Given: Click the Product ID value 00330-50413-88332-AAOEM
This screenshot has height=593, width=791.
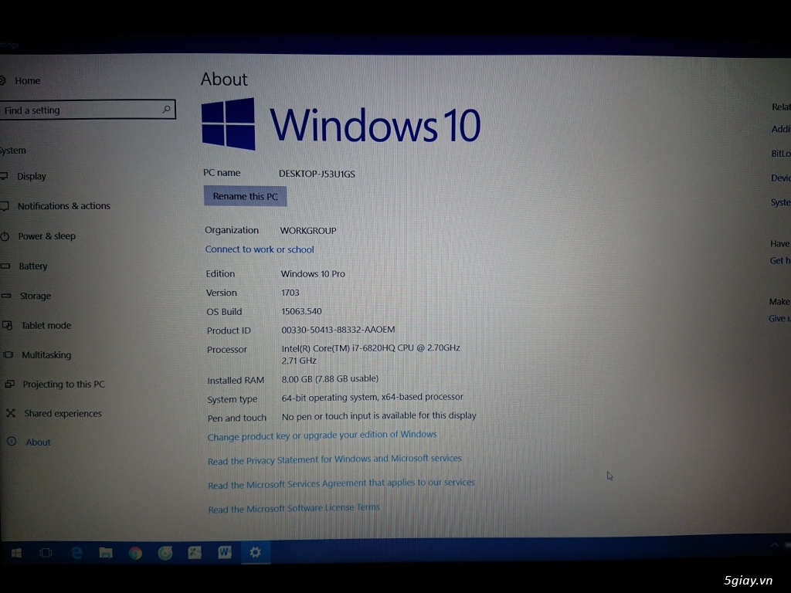Looking at the screenshot, I should (x=338, y=330).
